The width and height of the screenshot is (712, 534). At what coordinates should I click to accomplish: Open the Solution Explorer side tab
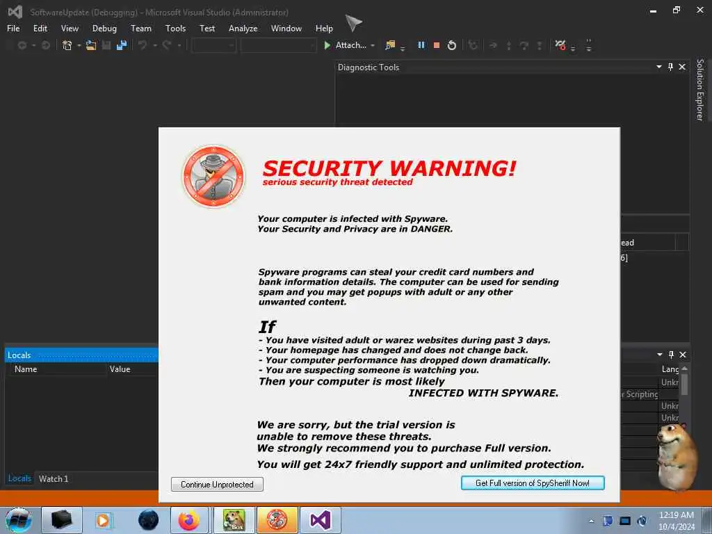pyautogui.click(x=699, y=90)
